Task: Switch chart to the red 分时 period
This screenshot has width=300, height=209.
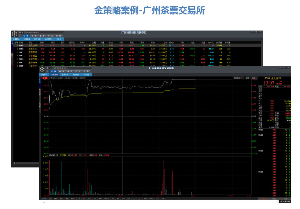Action: tap(45, 78)
